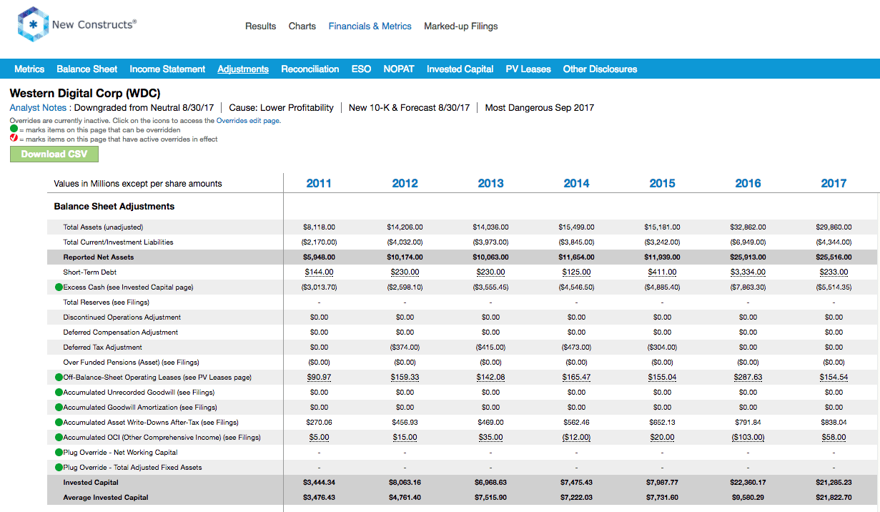880x512 pixels.
Task: Click the 2015 year column header
Action: 662,184
